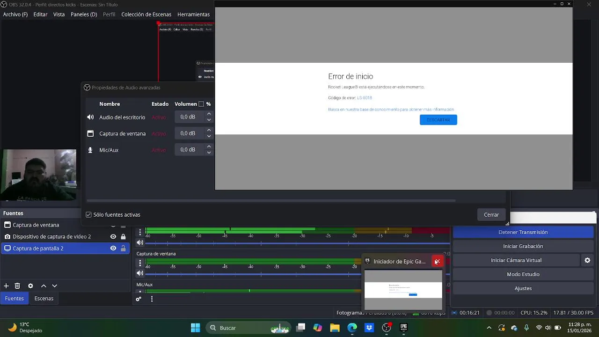Open File Explorer from the taskbar
Screen dimensions: 599x337
pyautogui.click(x=335, y=328)
